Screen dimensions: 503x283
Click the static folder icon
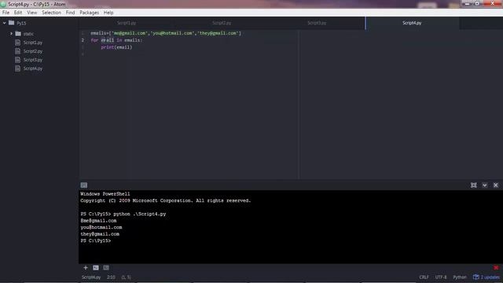[x=18, y=33]
